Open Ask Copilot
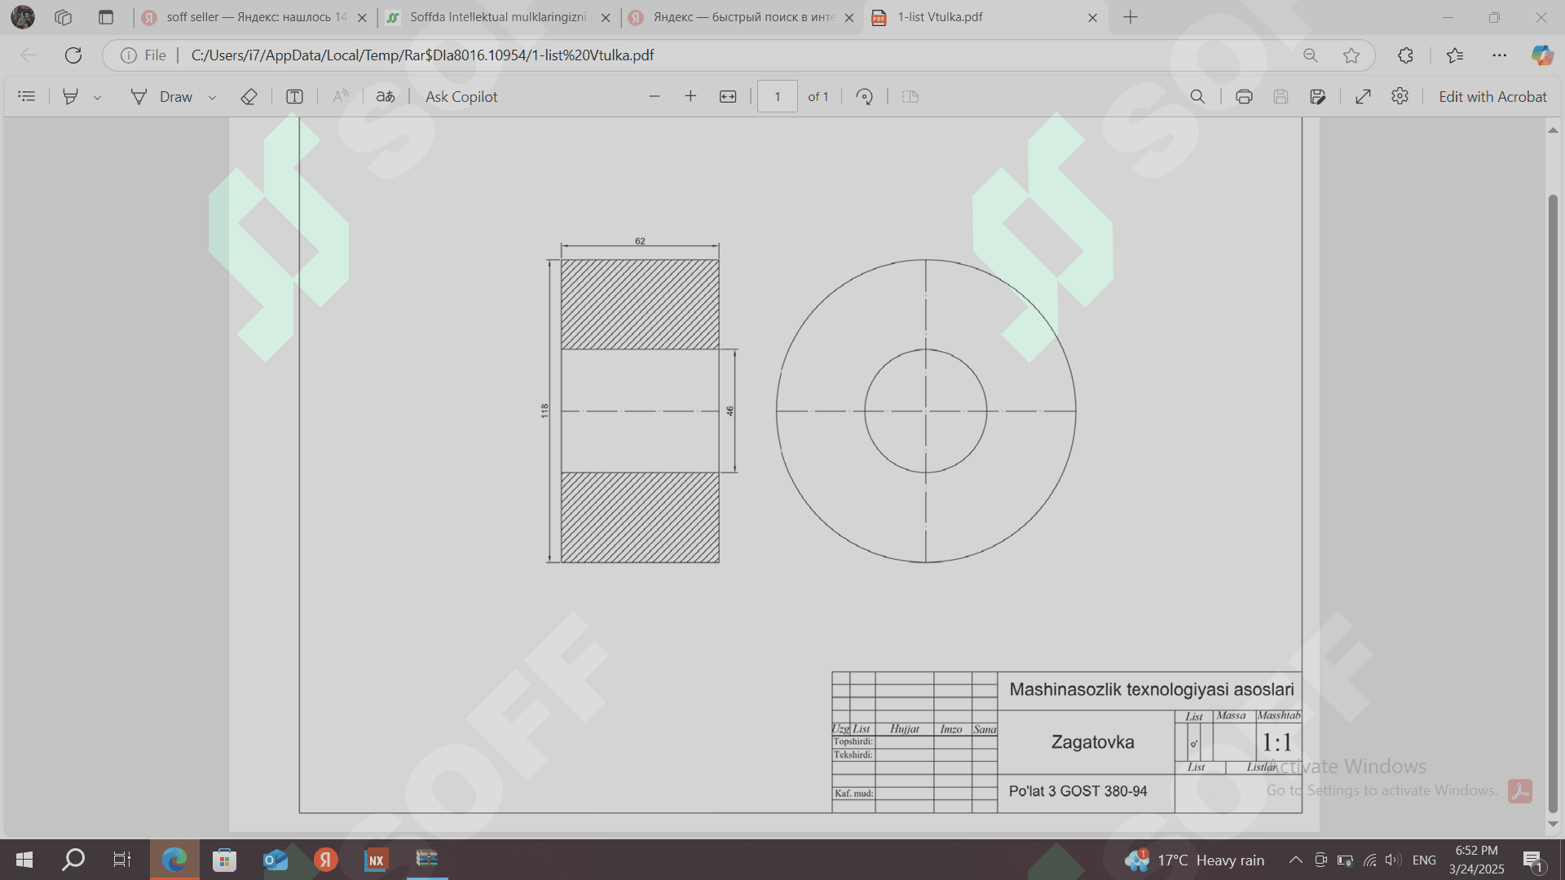 (461, 96)
